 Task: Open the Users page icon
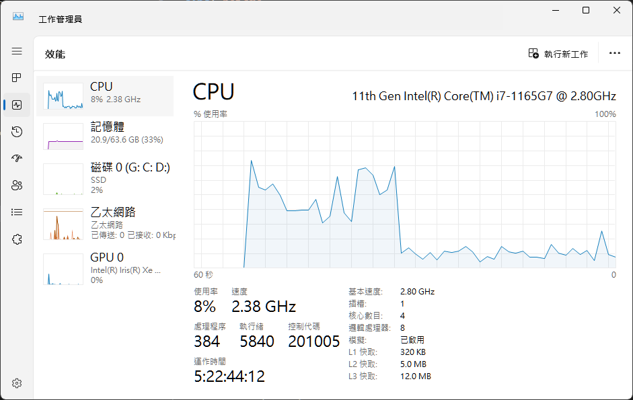[17, 186]
